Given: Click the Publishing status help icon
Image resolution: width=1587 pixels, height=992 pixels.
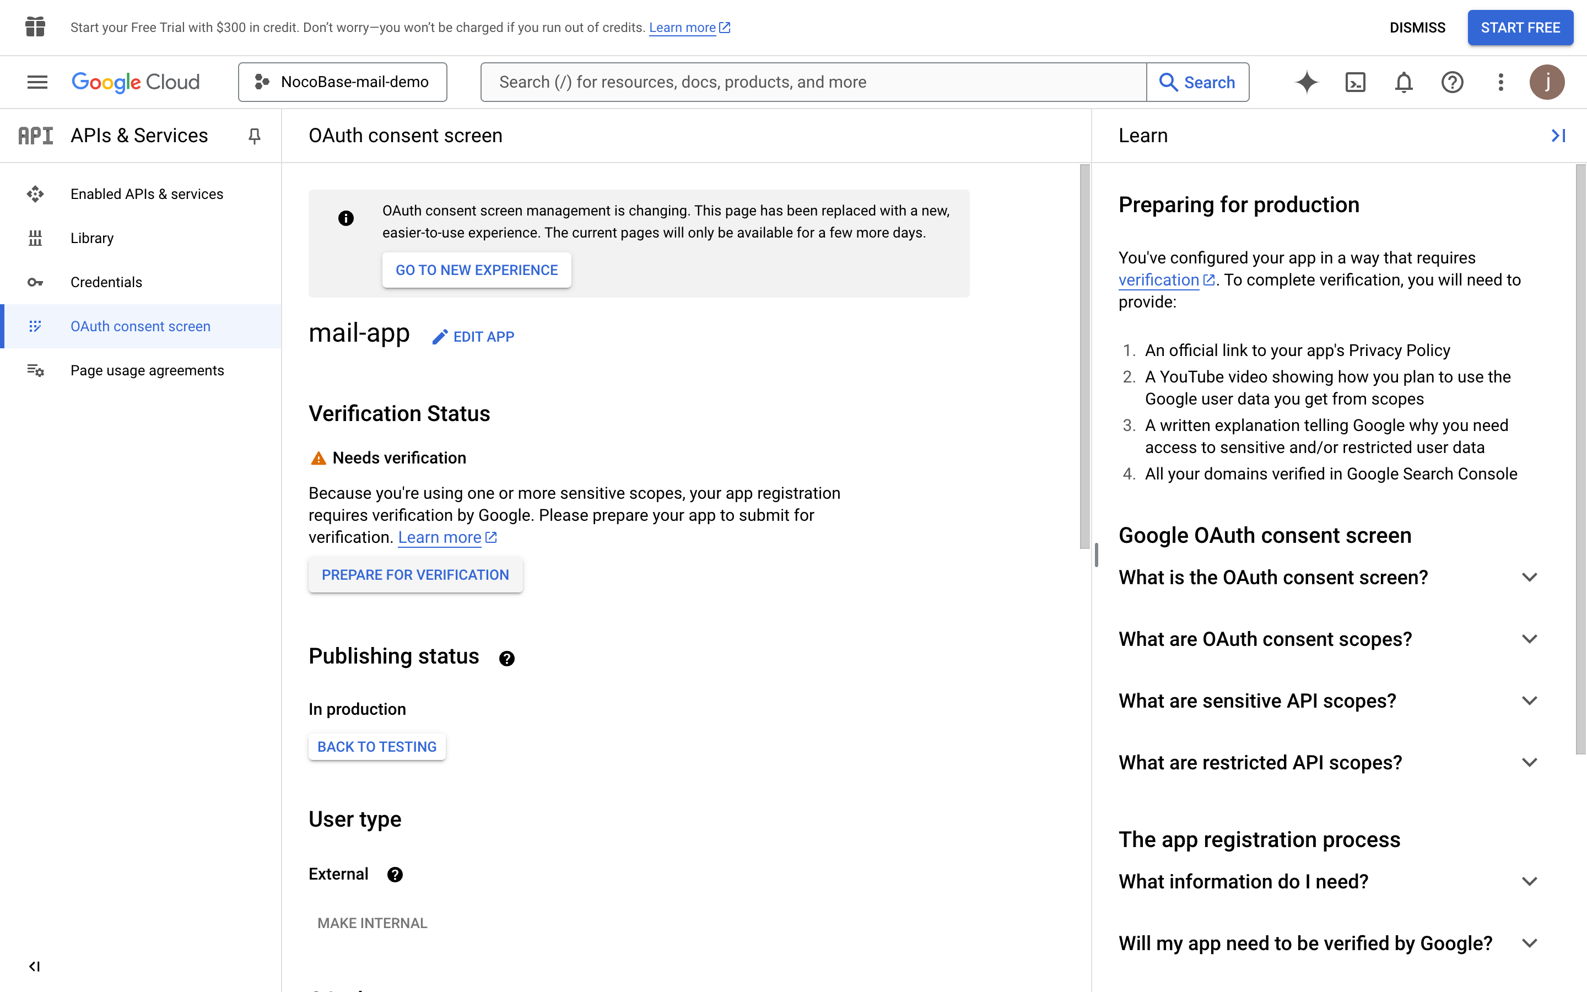Looking at the screenshot, I should click(506, 658).
